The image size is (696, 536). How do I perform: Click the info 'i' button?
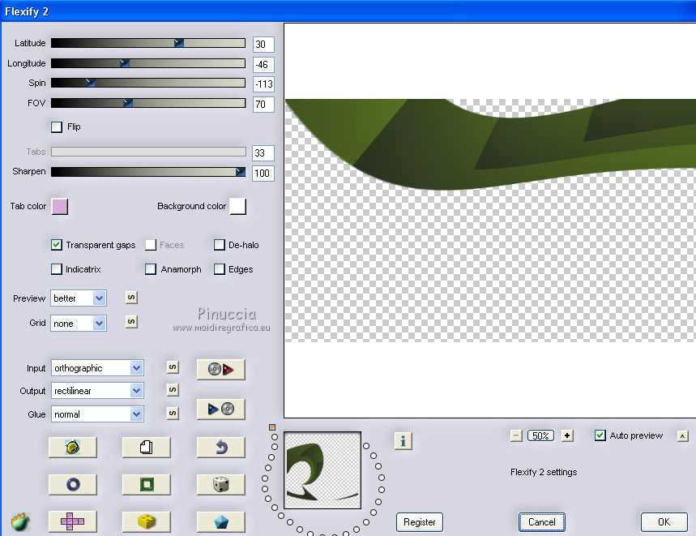click(403, 441)
